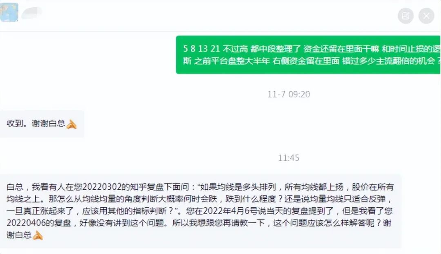Click the "5 8 13 21" text in green bubble
The height and width of the screenshot is (254, 441).
tap(201, 49)
